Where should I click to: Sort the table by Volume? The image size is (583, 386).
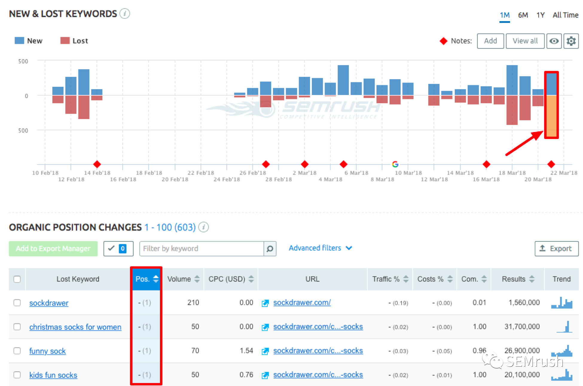(183, 279)
